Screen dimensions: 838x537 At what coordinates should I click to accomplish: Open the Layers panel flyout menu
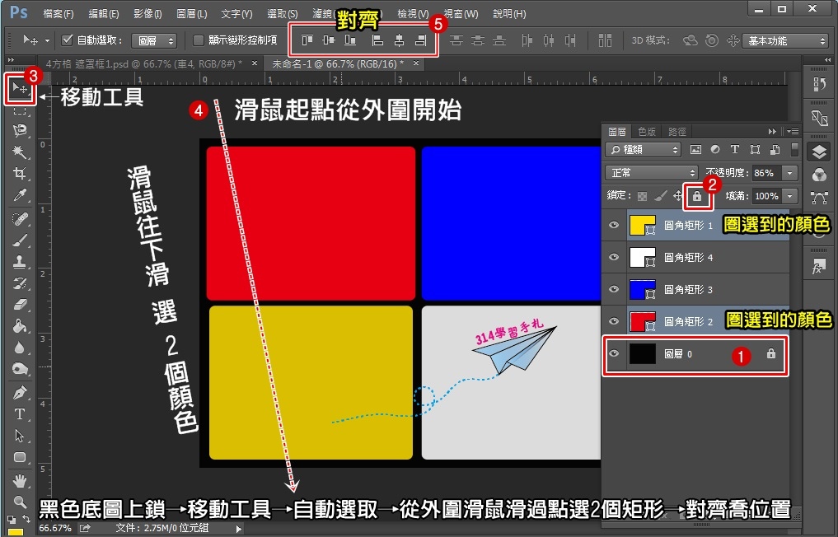pyautogui.click(x=794, y=131)
